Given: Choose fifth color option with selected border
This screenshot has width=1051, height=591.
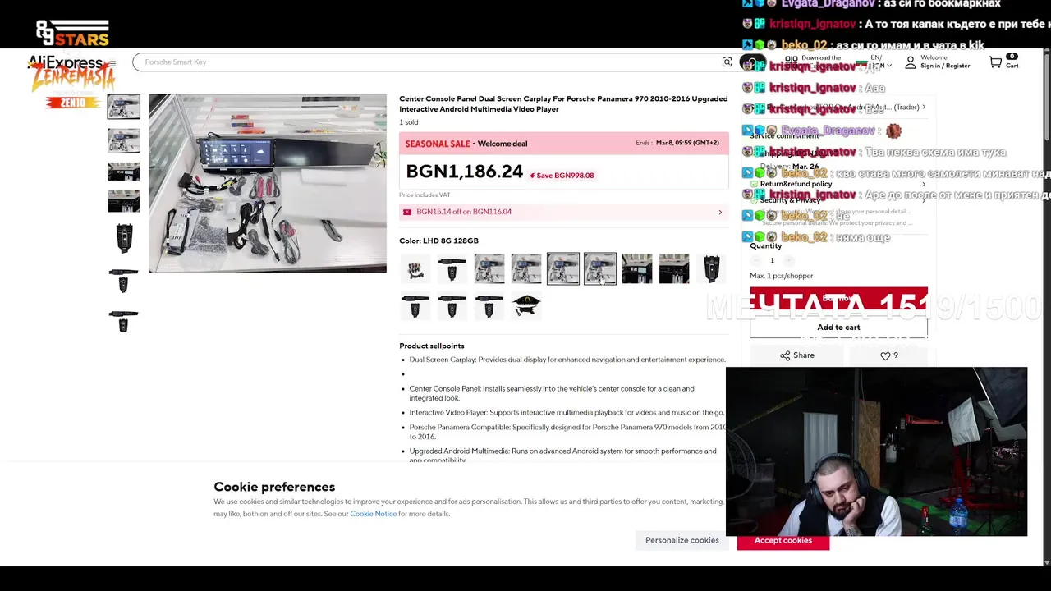Looking at the screenshot, I should point(563,268).
